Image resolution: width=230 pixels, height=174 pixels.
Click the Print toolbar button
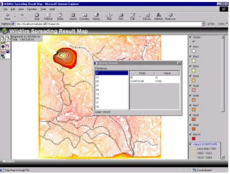pos(121,16)
